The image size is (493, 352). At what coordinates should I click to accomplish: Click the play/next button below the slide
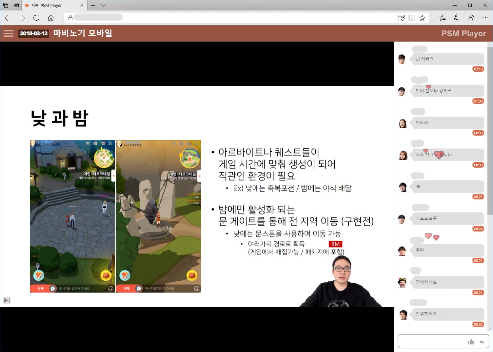point(7,300)
